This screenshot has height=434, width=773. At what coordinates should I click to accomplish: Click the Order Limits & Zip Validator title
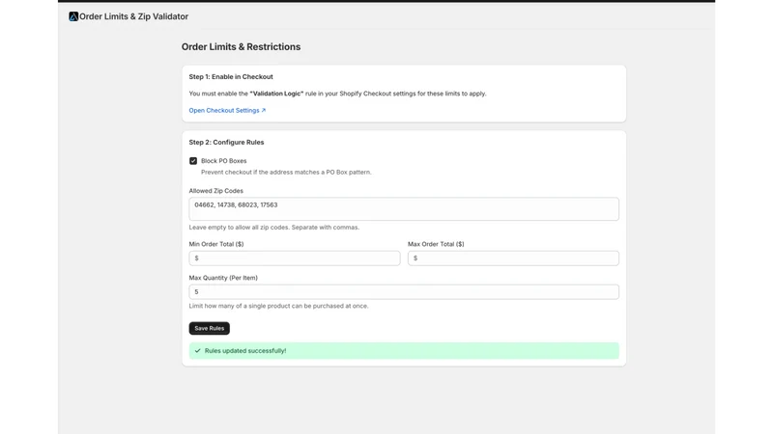click(133, 16)
